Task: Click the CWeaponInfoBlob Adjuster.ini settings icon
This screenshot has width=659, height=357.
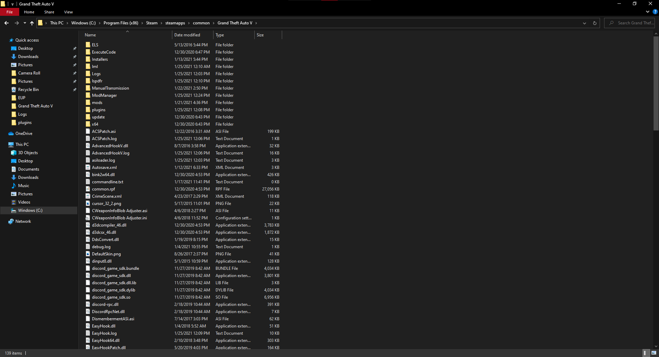Action: (x=88, y=218)
